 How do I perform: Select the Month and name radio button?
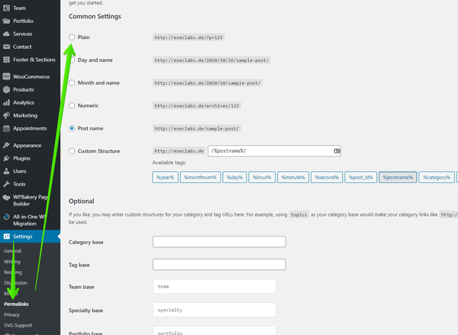point(72,82)
